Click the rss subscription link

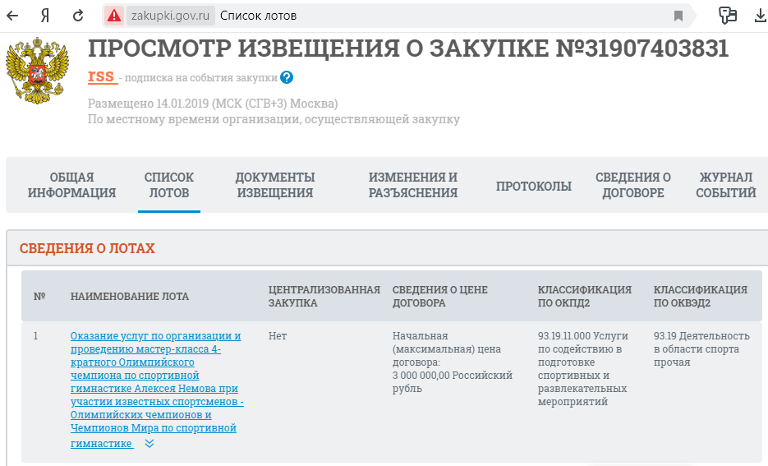(101, 76)
